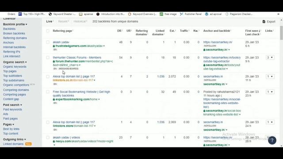Screen dimensions: 283x159
Task: Expand the linkstore.co.in URL caret
Action: click(94, 80)
